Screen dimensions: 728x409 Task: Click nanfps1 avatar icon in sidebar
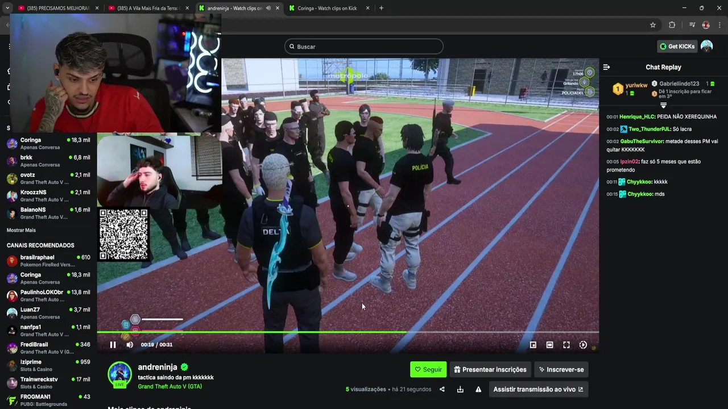[x=12, y=331]
